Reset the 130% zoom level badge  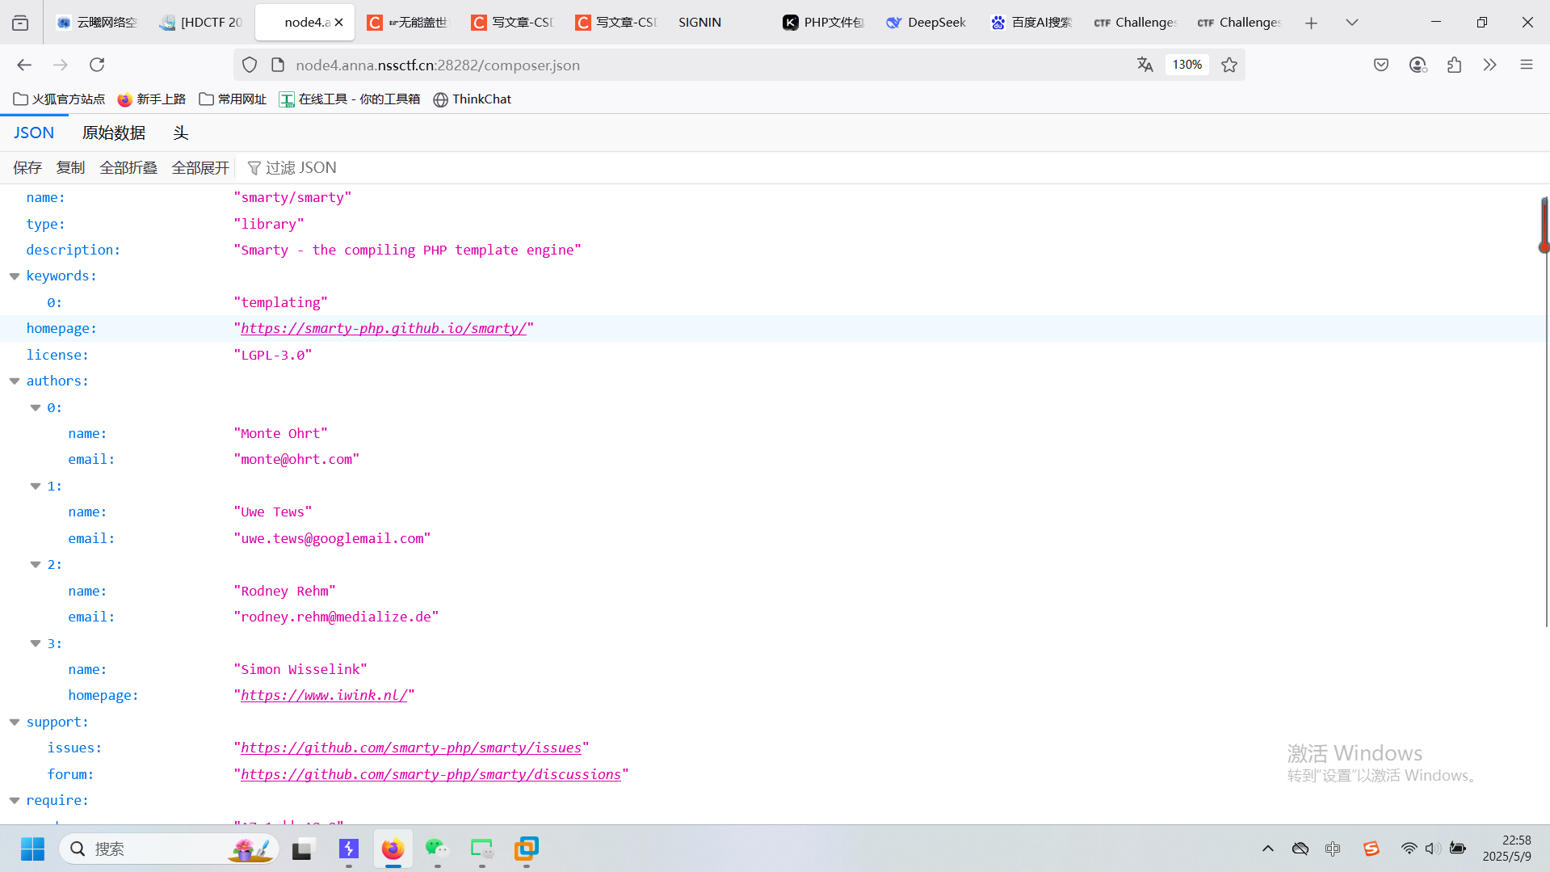(1187, 65)
